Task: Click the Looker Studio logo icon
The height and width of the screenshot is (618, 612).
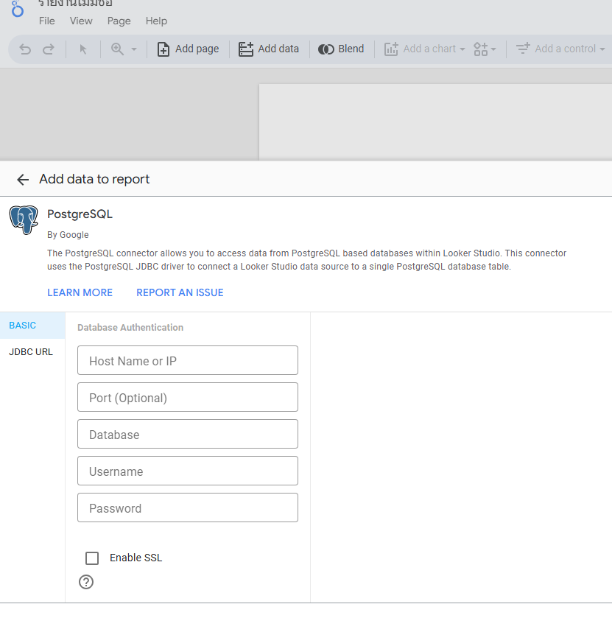Action: pos(18,8)
